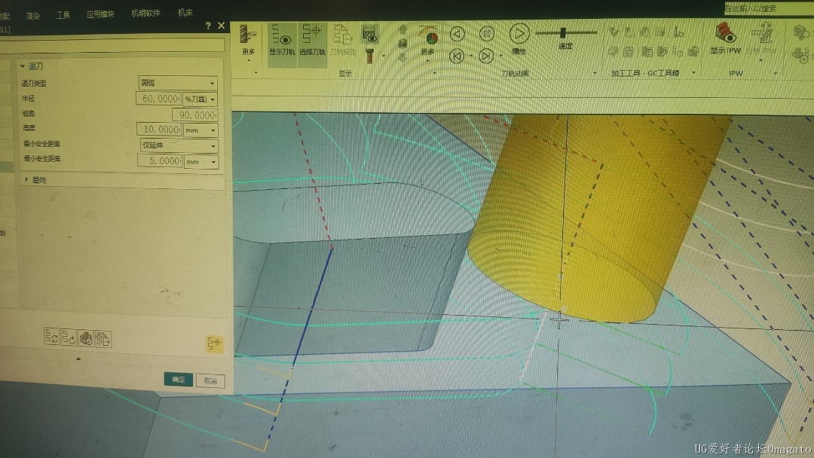Jump to previous operation in animation
The image size is (814, 458).
pos(456,56)
